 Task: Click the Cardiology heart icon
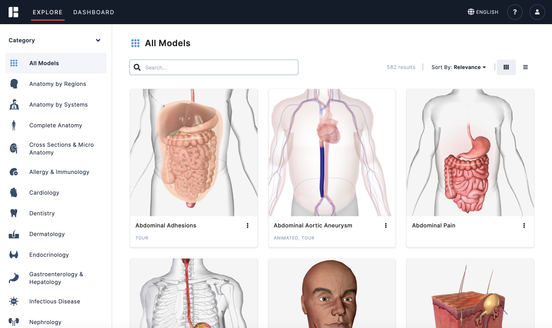(x=14, y=192)
